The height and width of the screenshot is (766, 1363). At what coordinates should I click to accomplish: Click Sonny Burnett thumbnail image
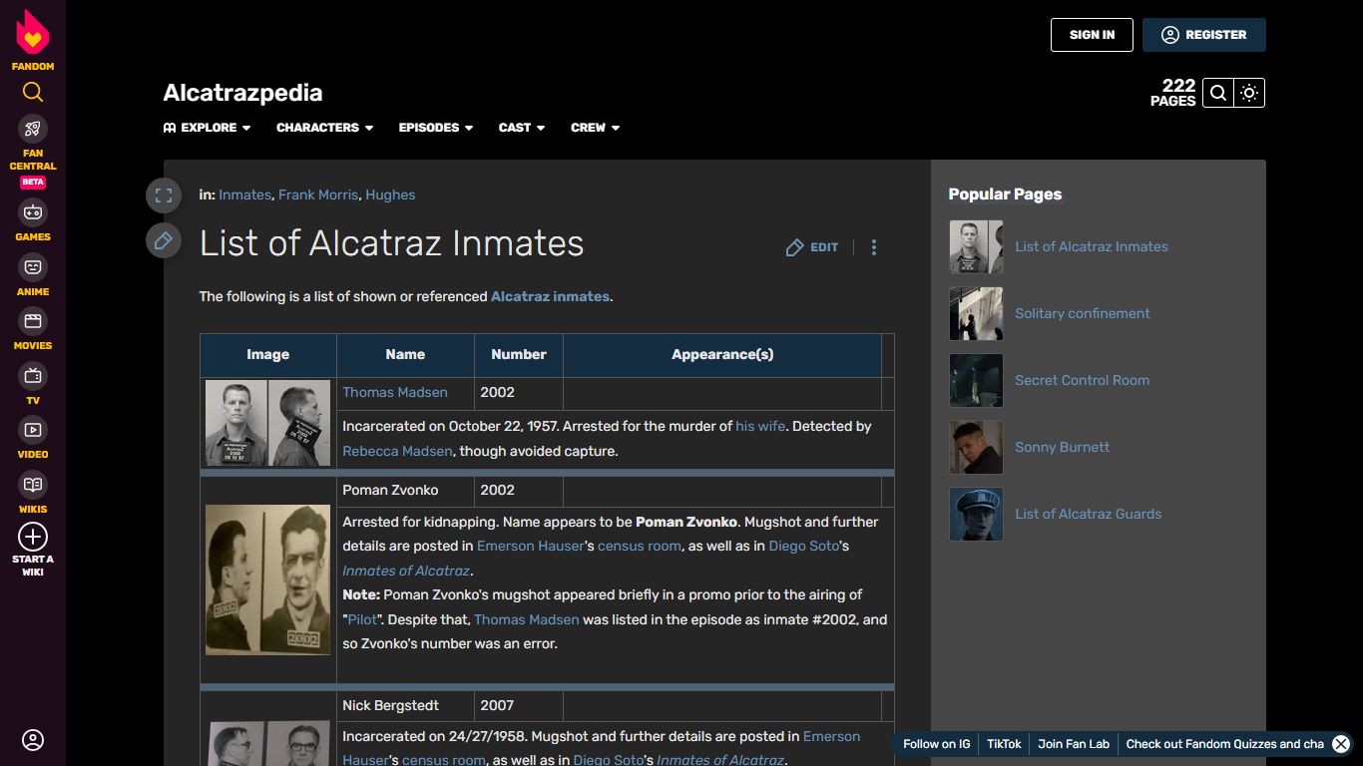pos(976,447)
